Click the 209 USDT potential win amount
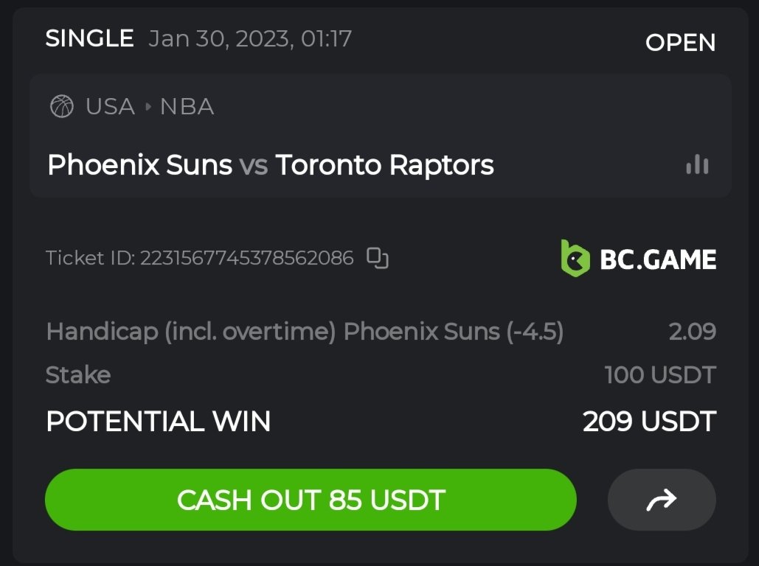This screenshot has width=759, height=566. point(649,422)
